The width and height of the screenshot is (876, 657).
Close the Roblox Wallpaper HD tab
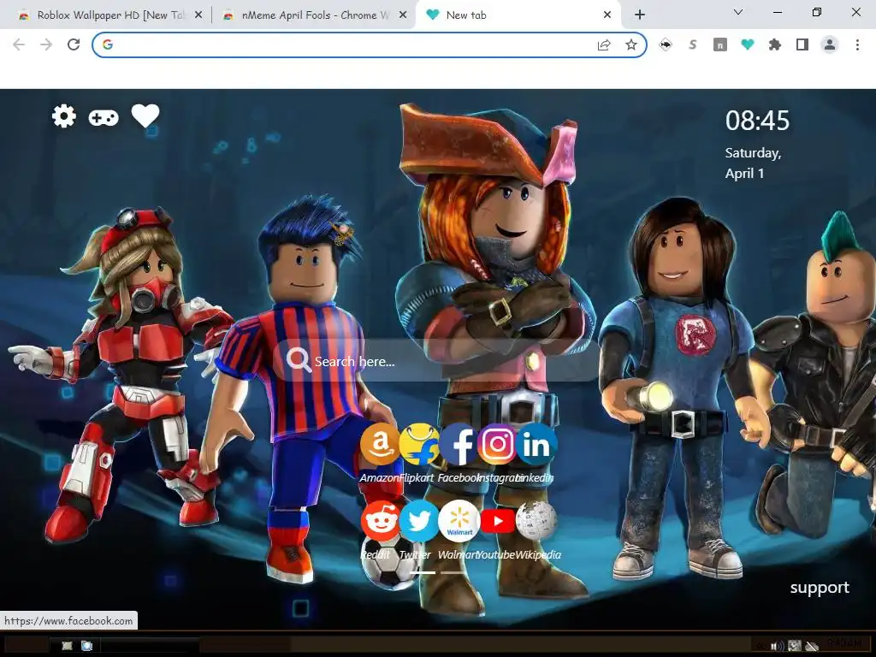coord(198,15)
